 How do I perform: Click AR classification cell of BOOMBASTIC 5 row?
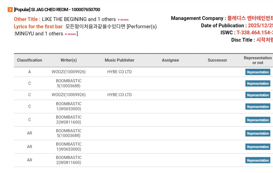tap(29, 133)
